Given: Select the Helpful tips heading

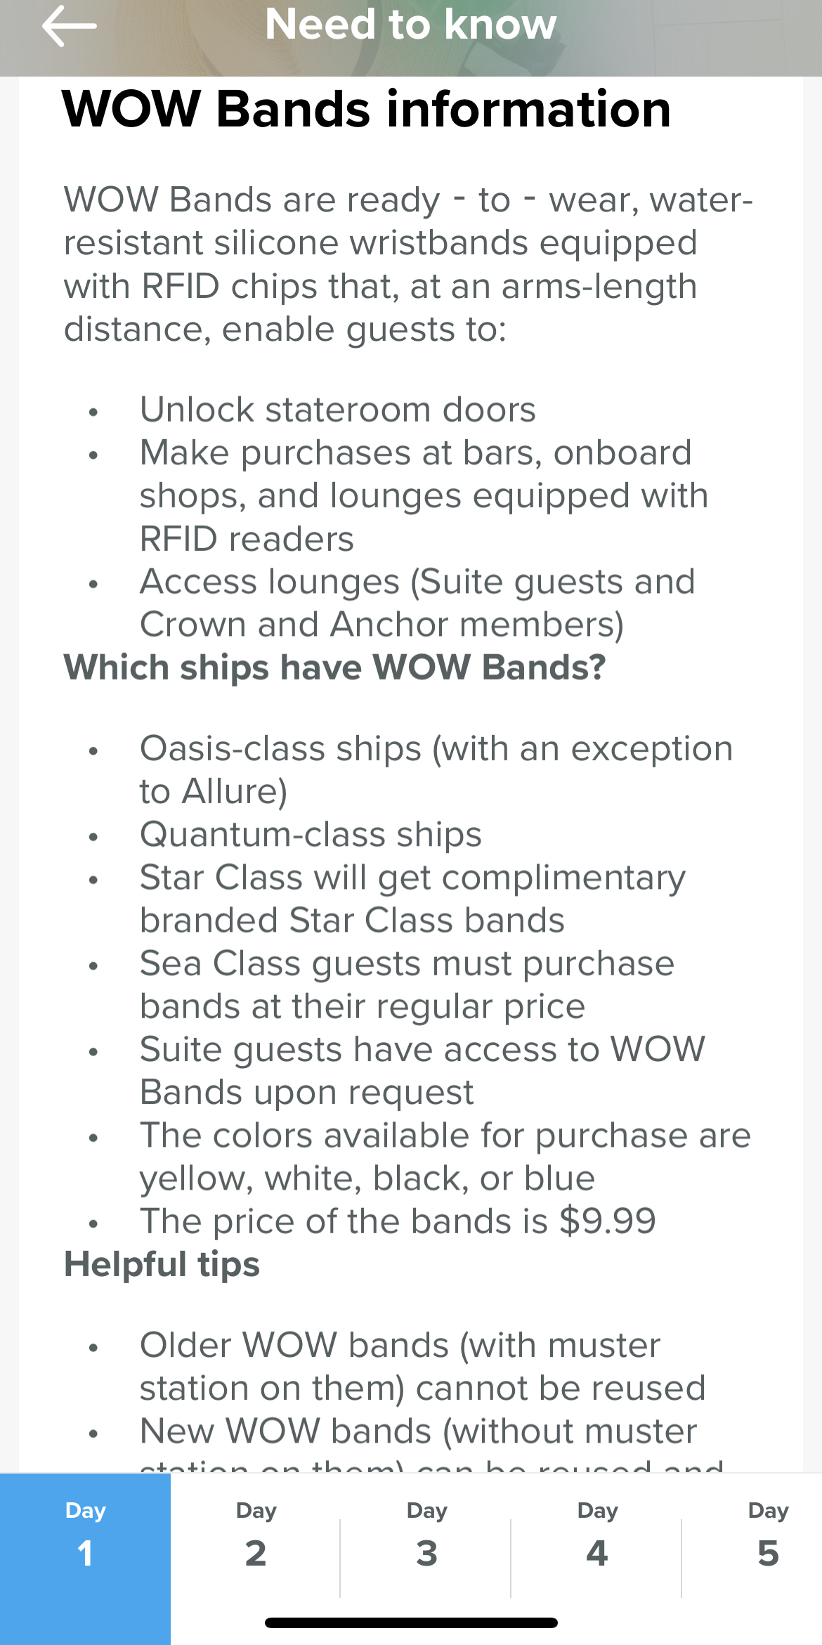Looking at the screenshot, I should [162, 1264].
